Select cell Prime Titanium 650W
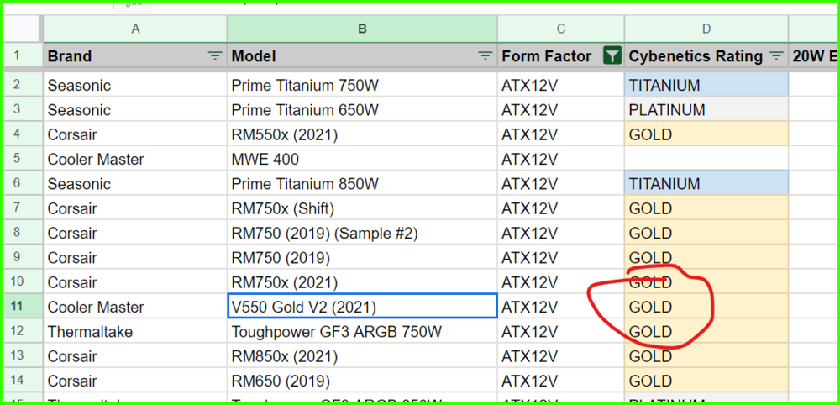Viewport: 840px width, 405px height. pos(362,109)
